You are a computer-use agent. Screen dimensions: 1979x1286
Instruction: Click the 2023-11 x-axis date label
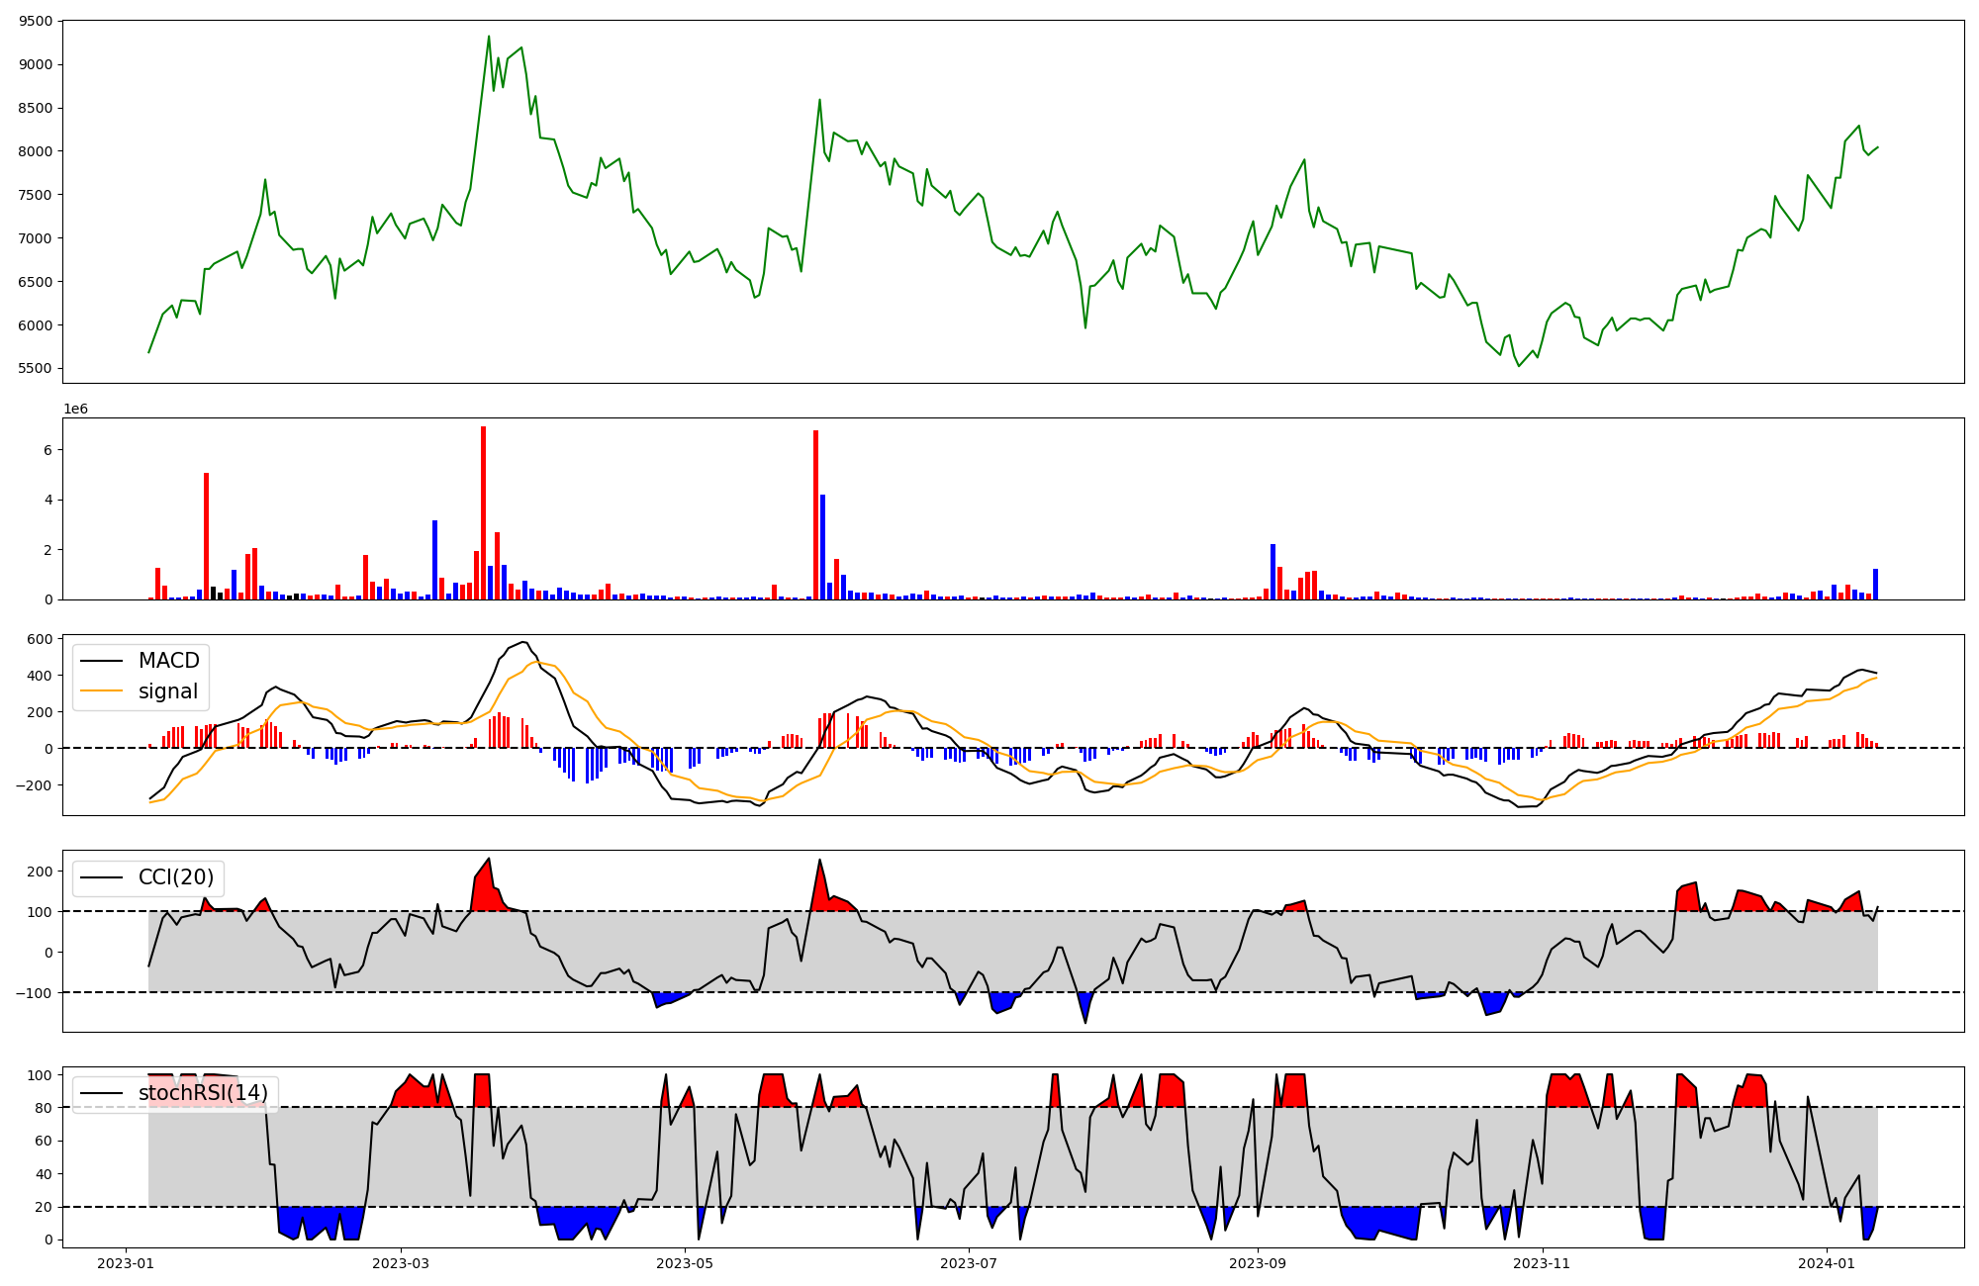[1543, 1263]
